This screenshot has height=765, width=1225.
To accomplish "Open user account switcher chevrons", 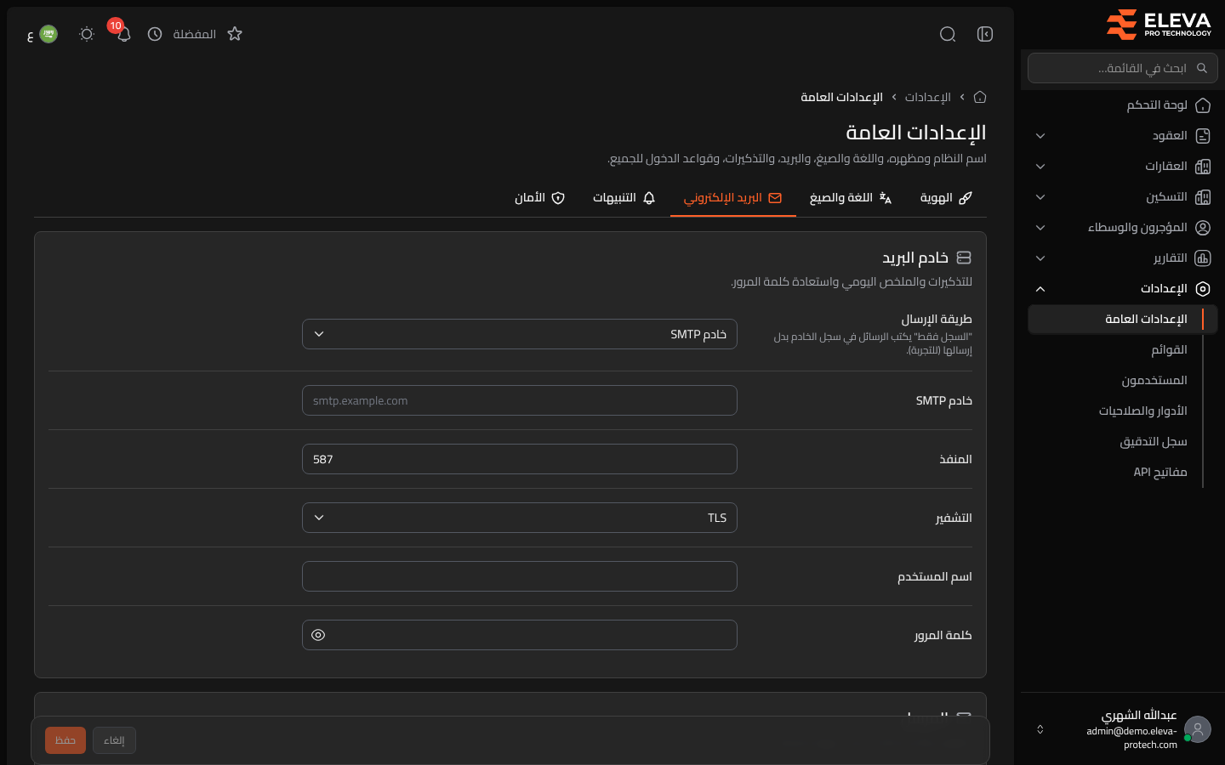I will 1040,729.
